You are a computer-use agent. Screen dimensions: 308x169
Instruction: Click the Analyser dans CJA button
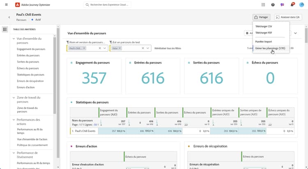pos(288,17)
